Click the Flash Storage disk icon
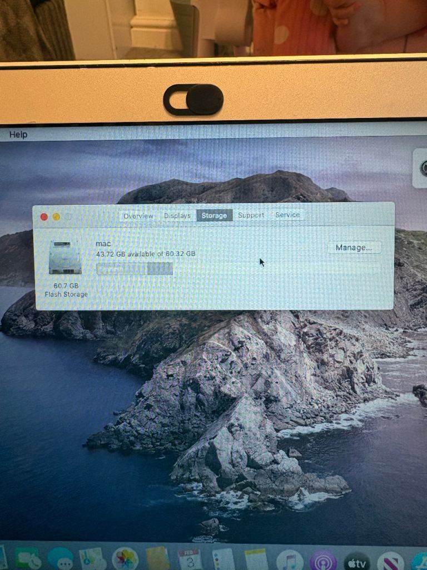427x570 pixels. click(65, 257)
